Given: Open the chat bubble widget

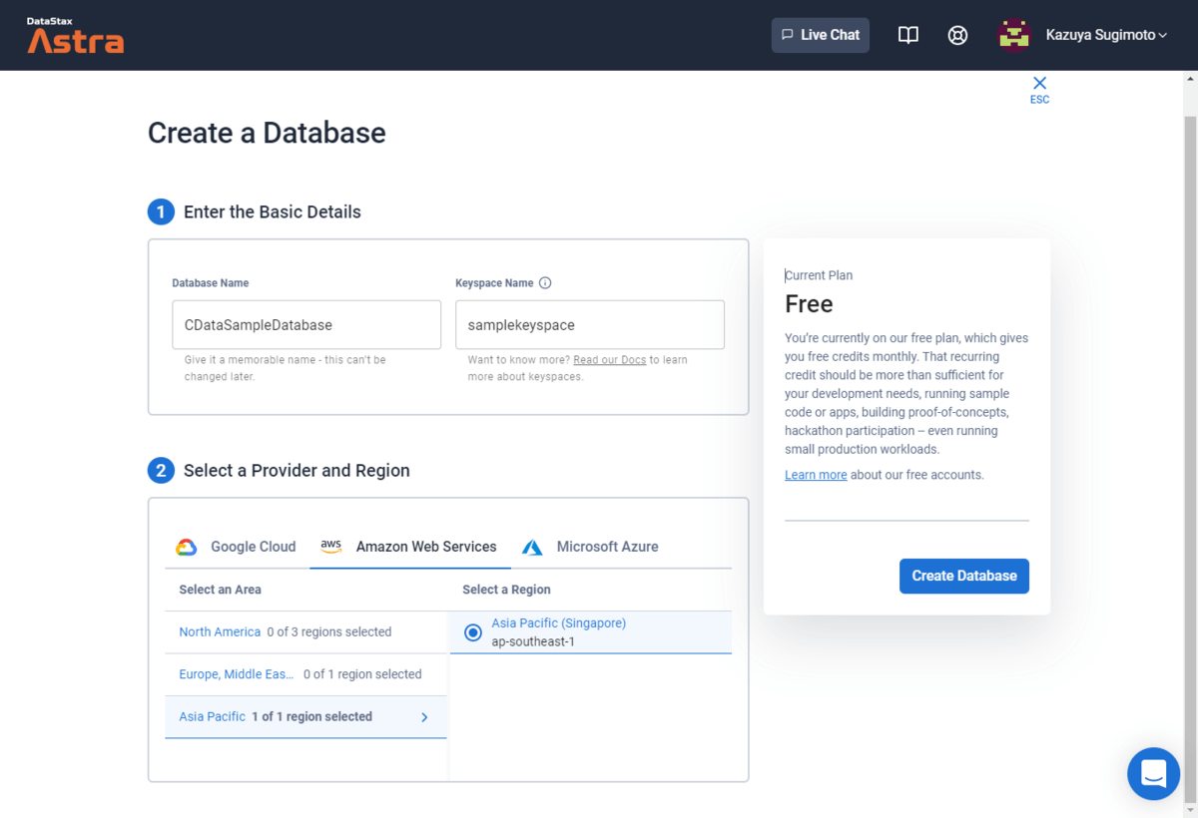Looking at the screenshot, I should [1153, 773].
